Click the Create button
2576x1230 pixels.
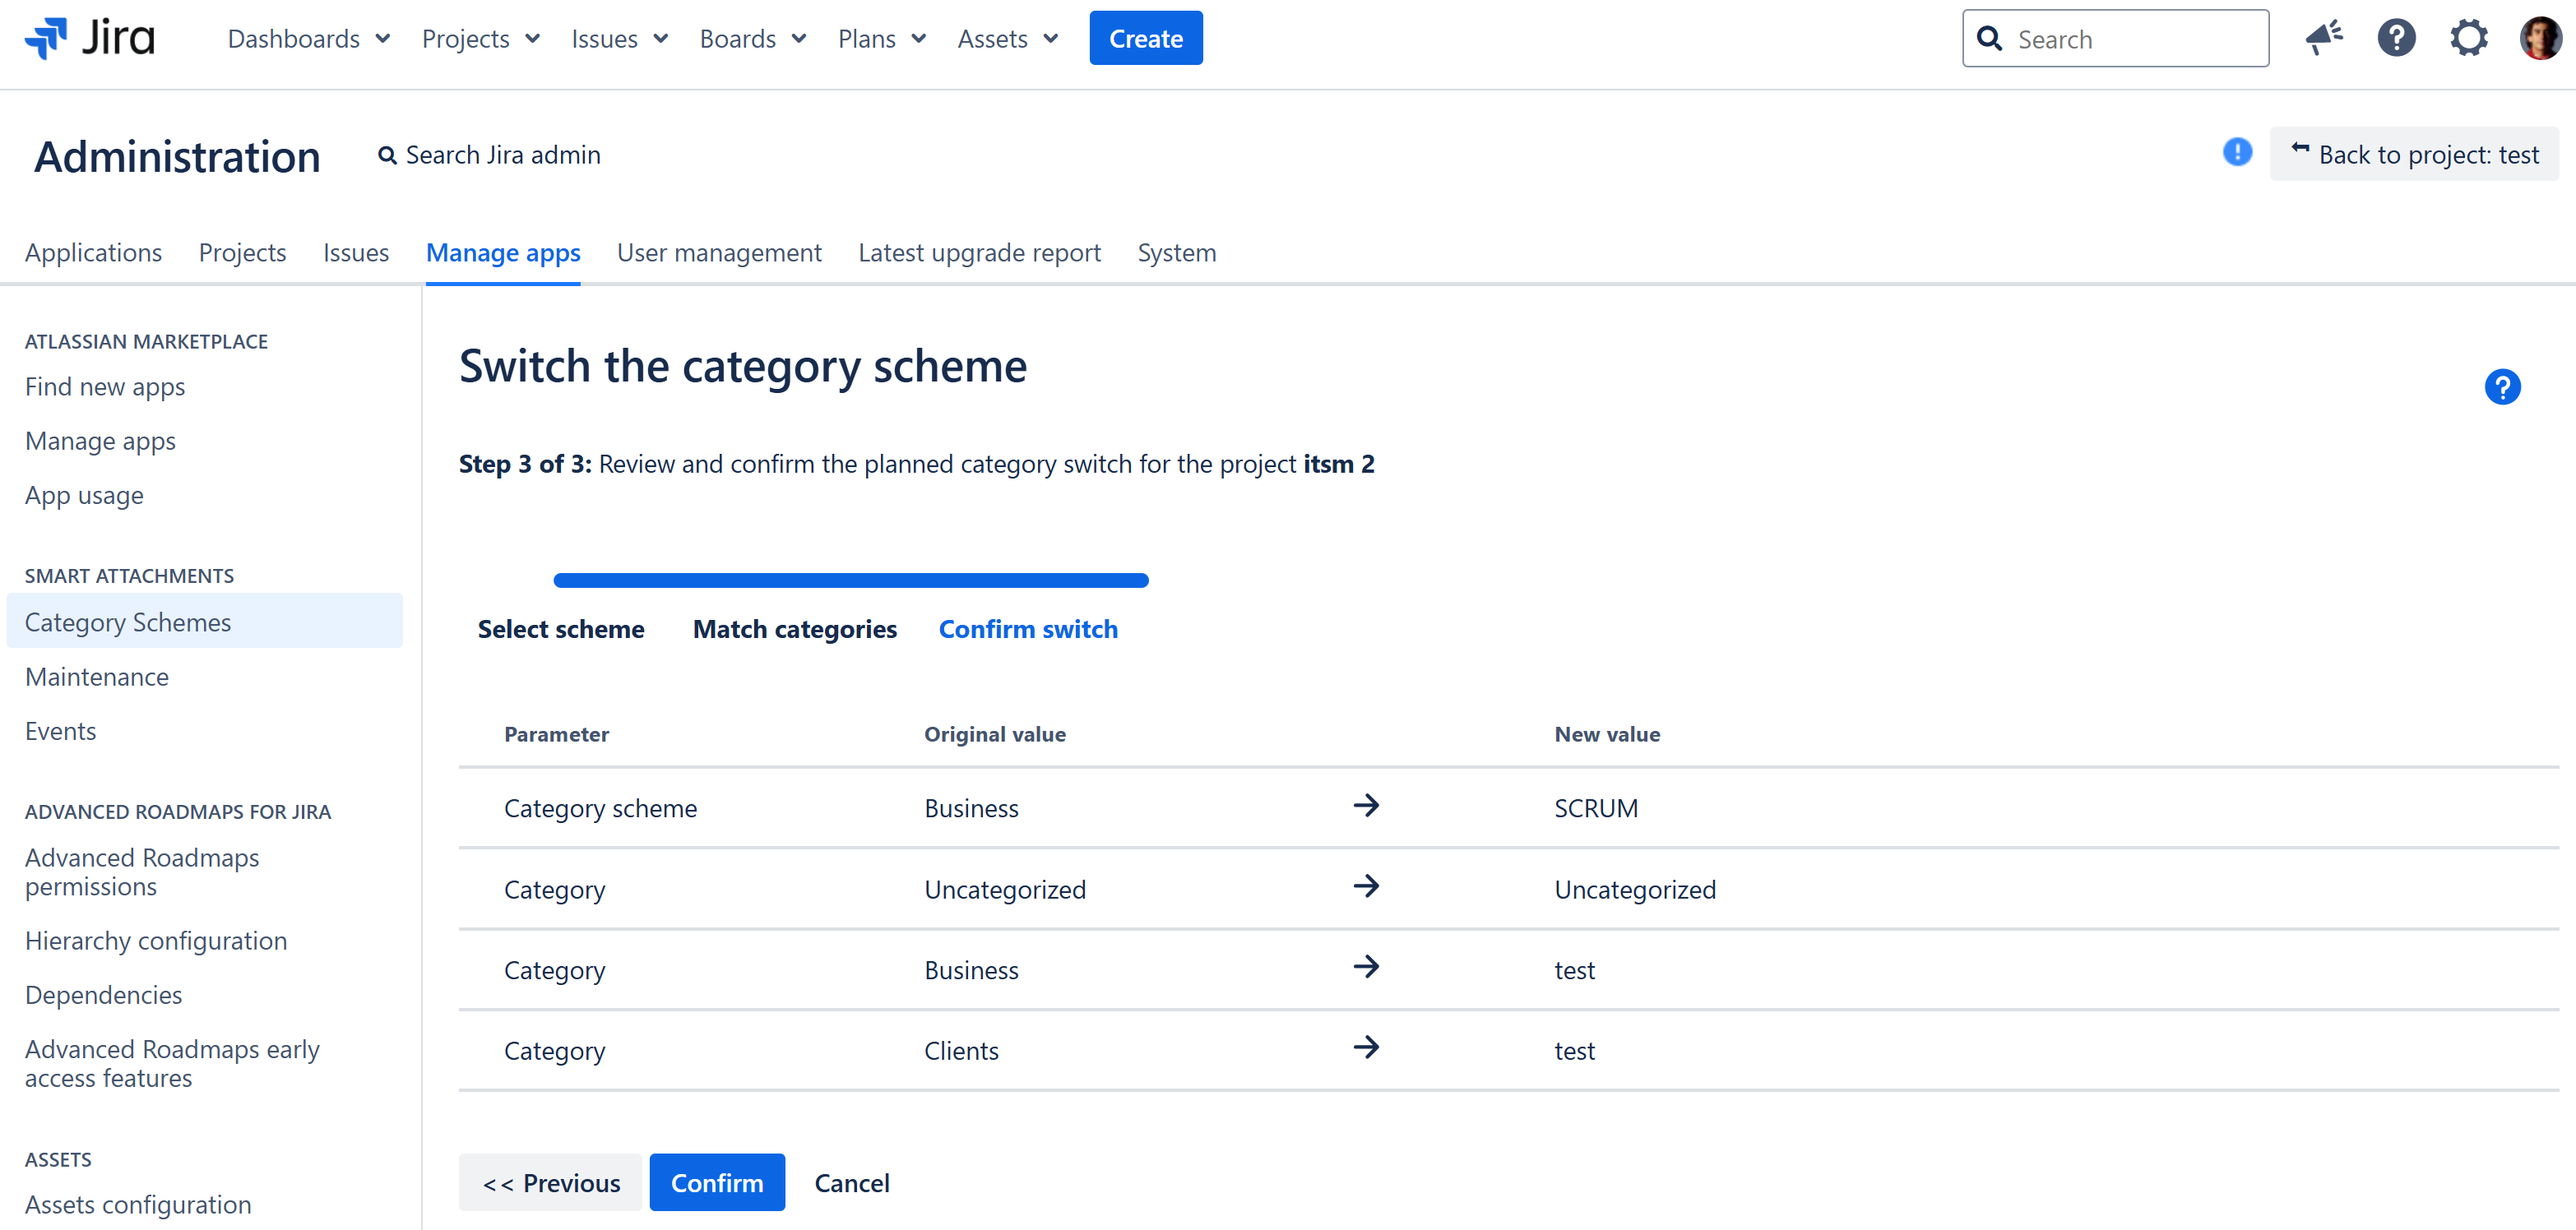pyautogui.click(x=1146, y=38)
